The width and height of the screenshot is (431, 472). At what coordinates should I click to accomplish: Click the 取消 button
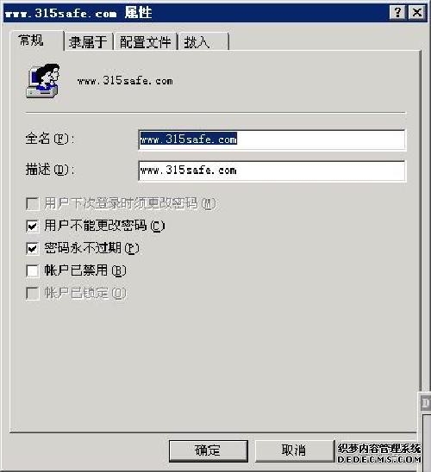[294, 450]
